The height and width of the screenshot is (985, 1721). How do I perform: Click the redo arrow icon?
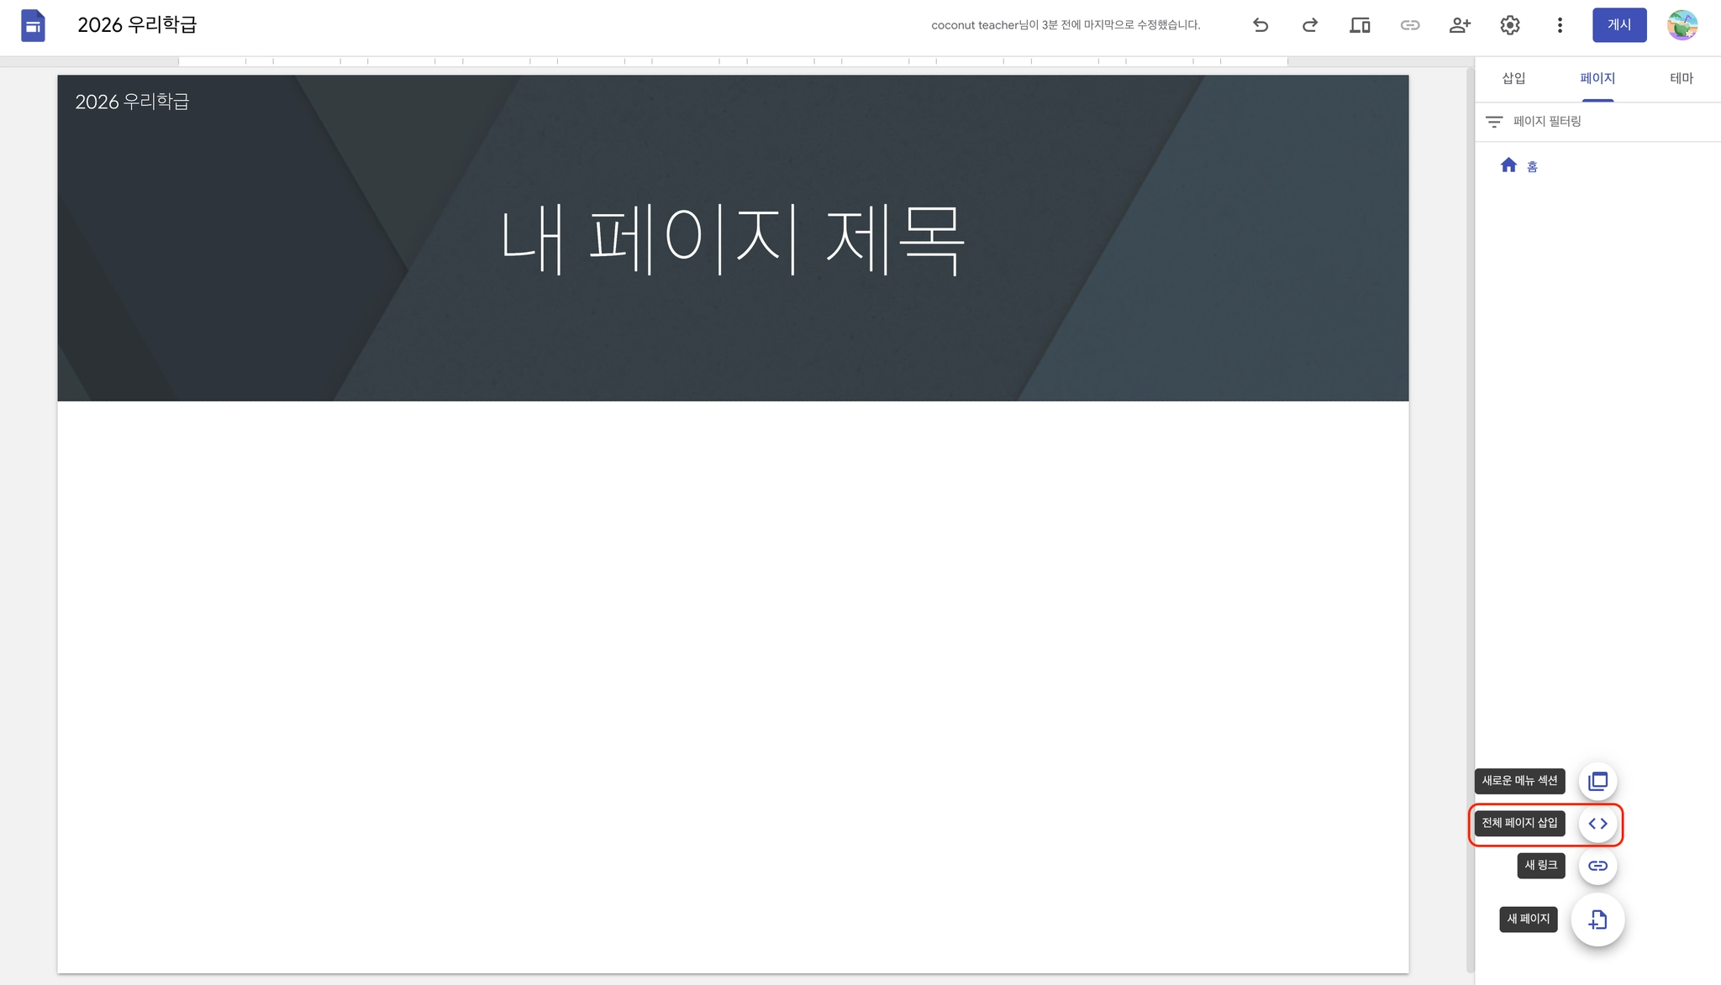point(1309,25)
